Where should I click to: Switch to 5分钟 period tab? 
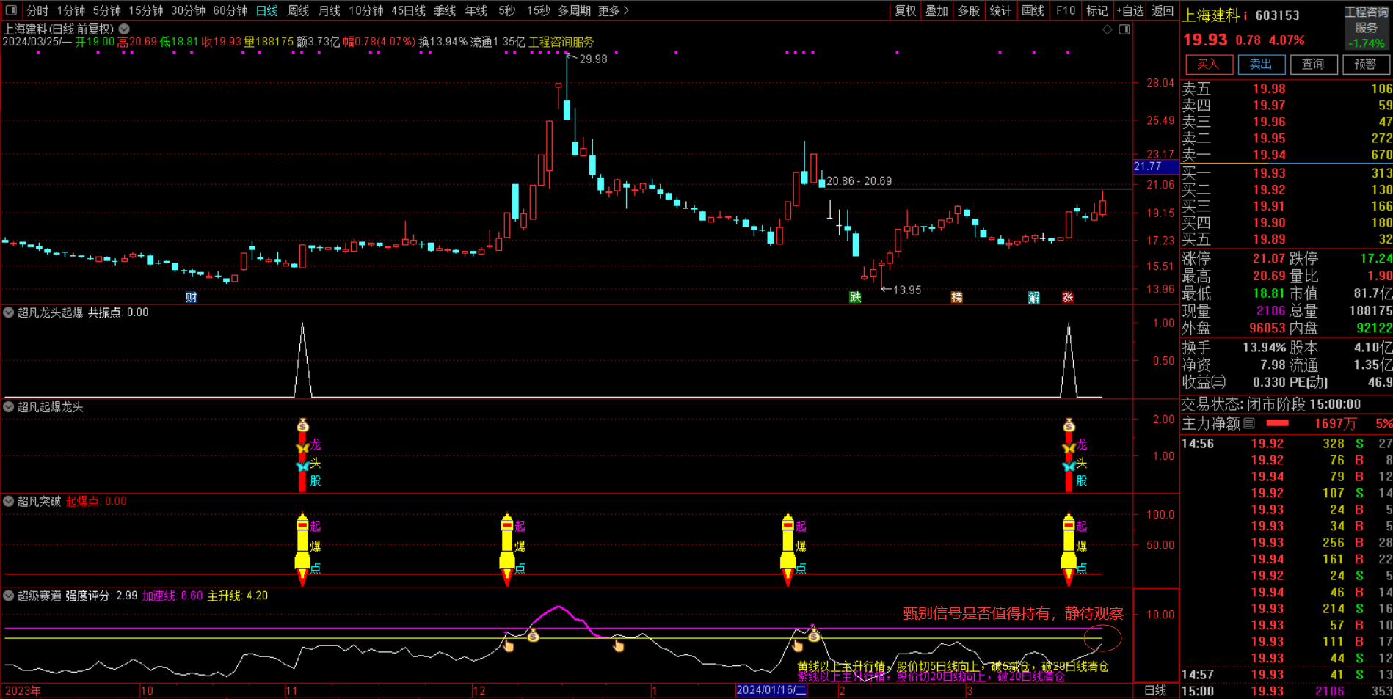107,11
